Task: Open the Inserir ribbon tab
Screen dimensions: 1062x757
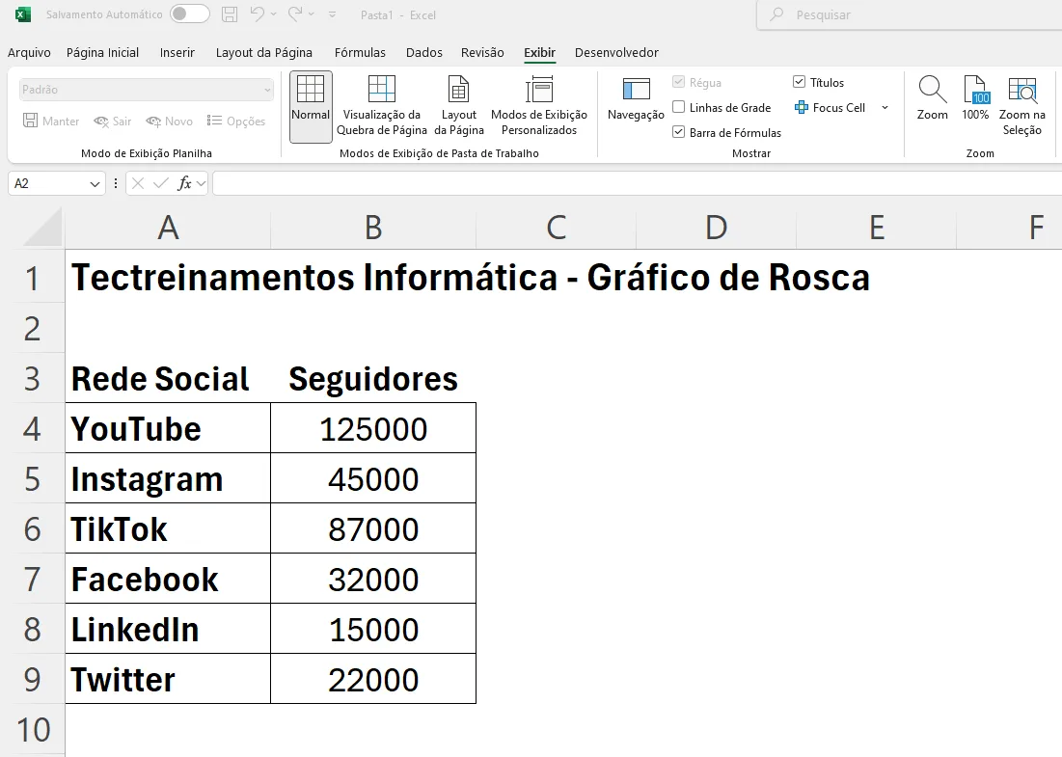Action: pyautogui.click(x=177, y=52)
